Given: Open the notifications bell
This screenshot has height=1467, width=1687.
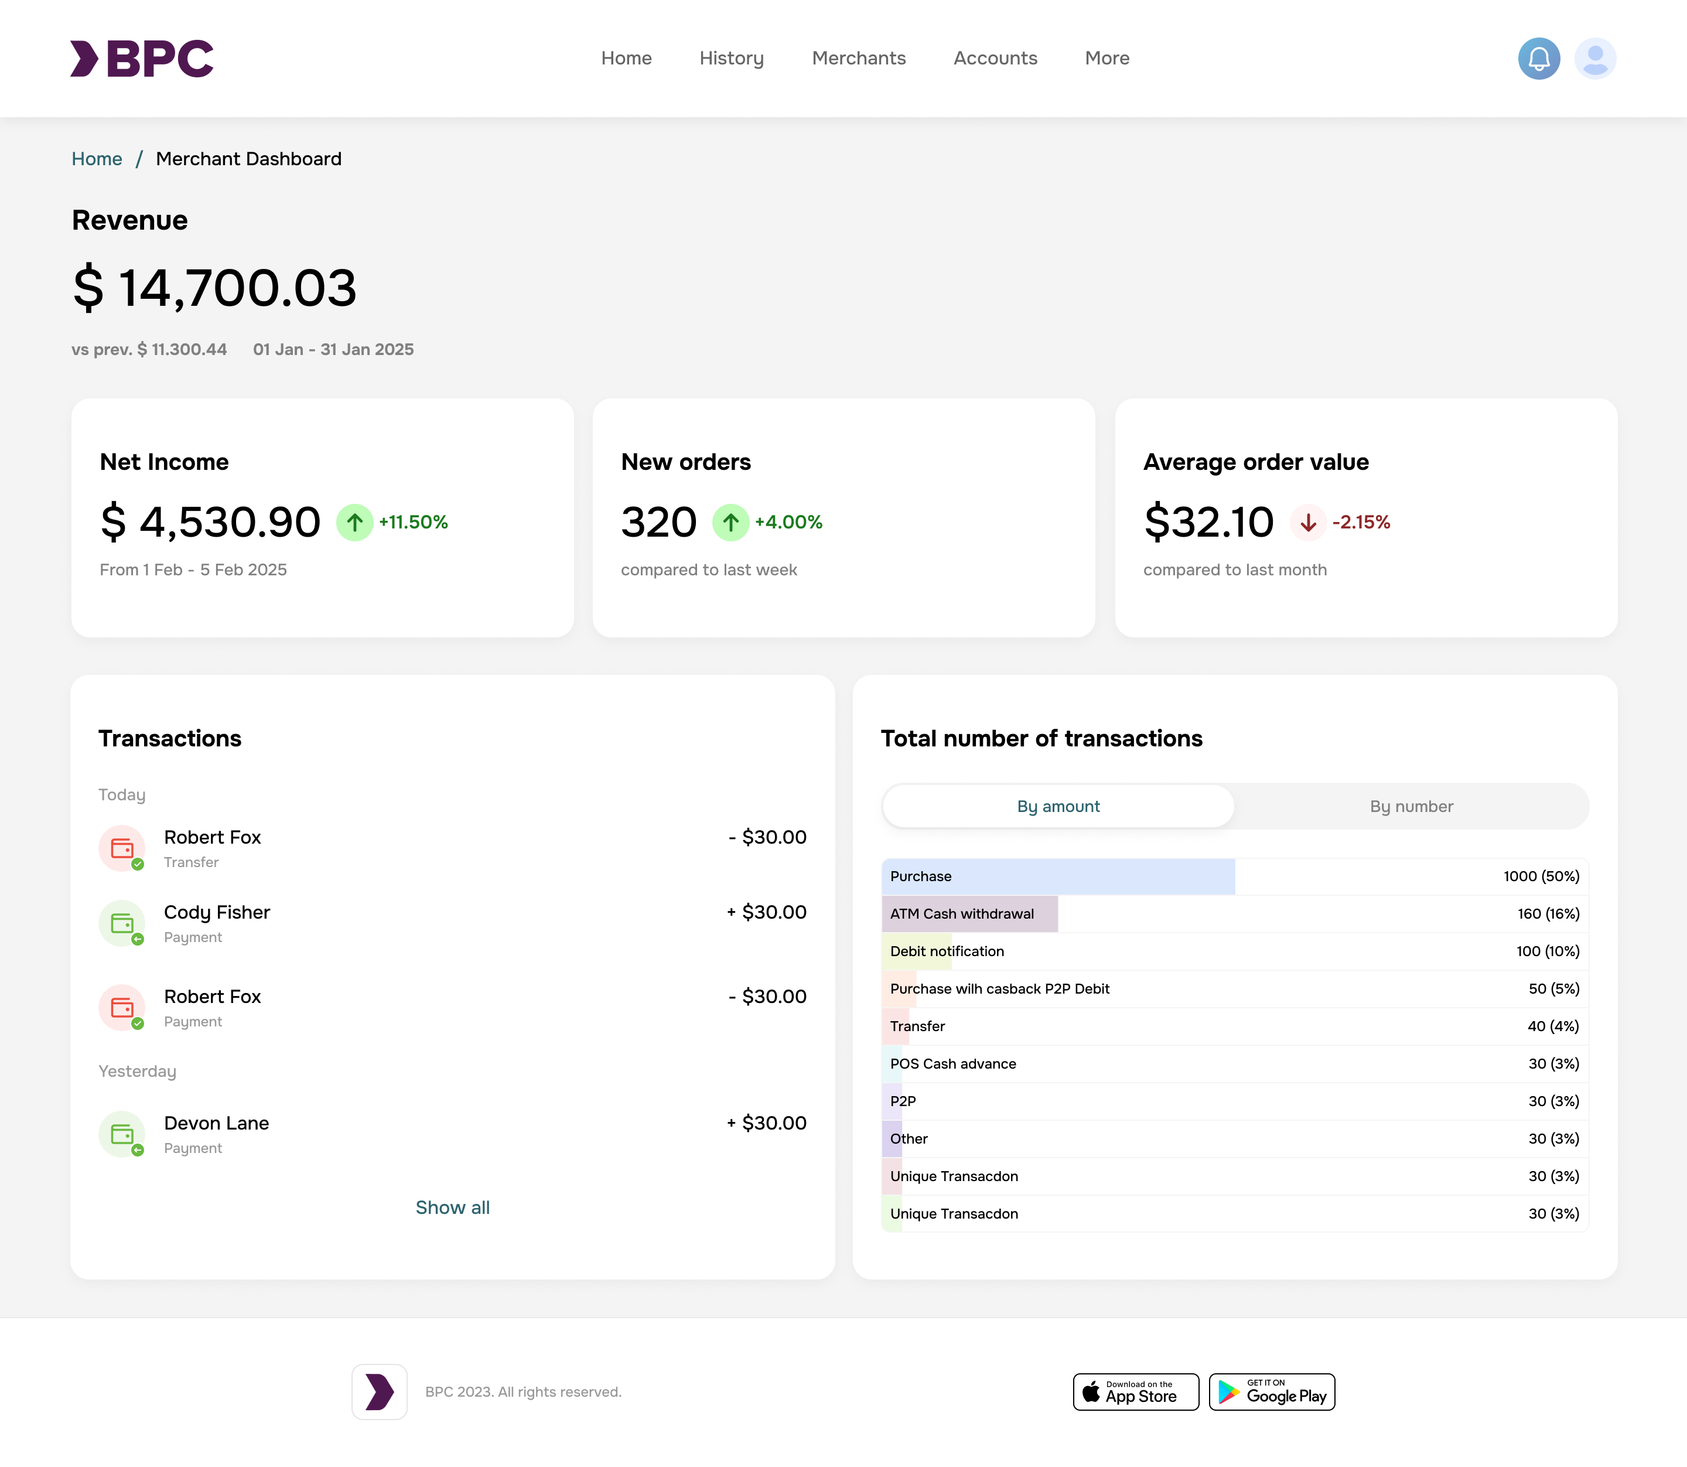Looking at the screenshot, I should pyautogui.click(x=1539, y=58).
